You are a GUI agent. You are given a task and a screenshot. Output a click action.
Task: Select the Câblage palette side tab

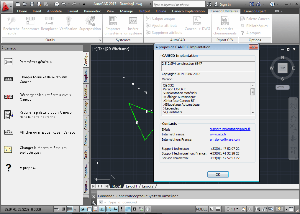[86, 107]
